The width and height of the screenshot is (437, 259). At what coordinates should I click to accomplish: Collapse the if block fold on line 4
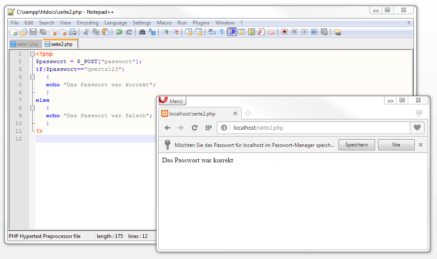[x=32, y=77]
